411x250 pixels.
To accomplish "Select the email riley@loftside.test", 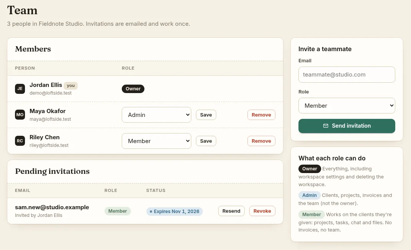I will coord(49,145).
